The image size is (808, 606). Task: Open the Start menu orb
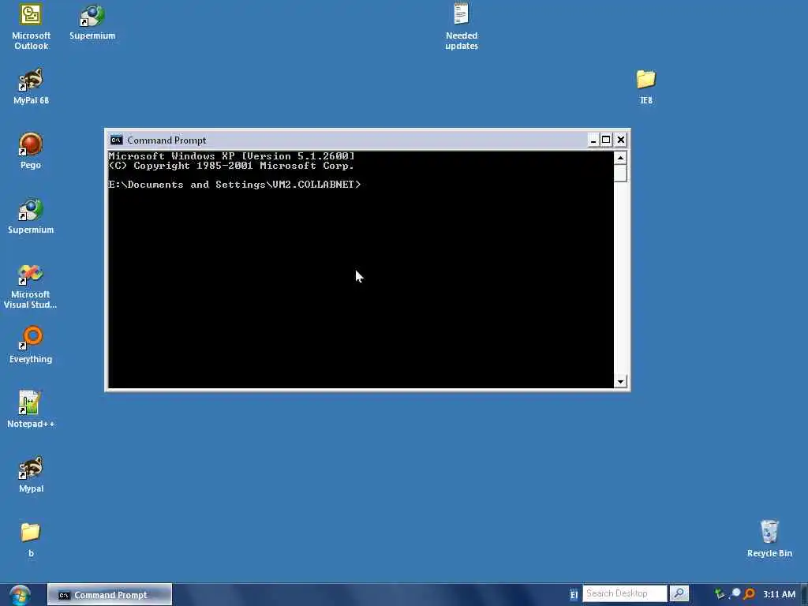pos(20,595)
